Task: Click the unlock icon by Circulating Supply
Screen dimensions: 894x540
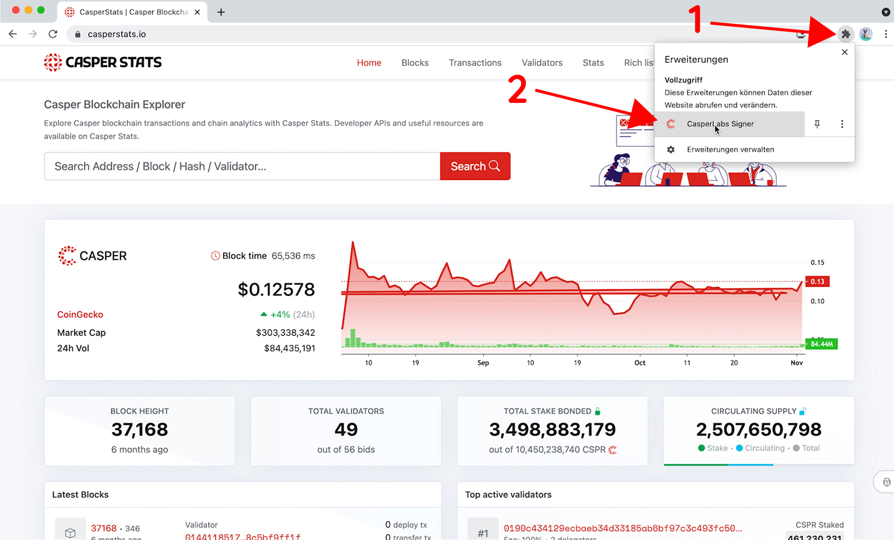Action: click(x=802, y=411)
